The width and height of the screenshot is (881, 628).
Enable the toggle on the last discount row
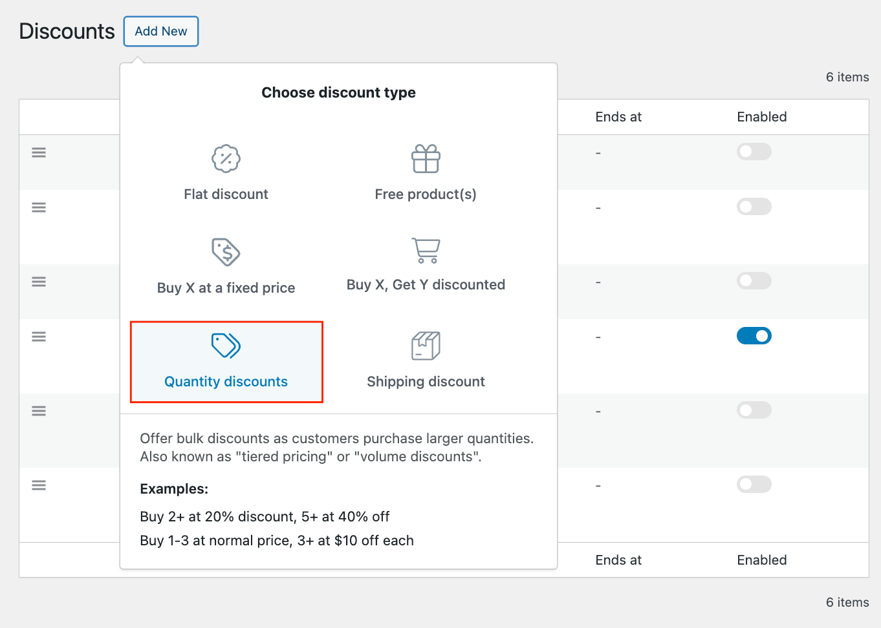pyautogui.click(x=754, y=484)
